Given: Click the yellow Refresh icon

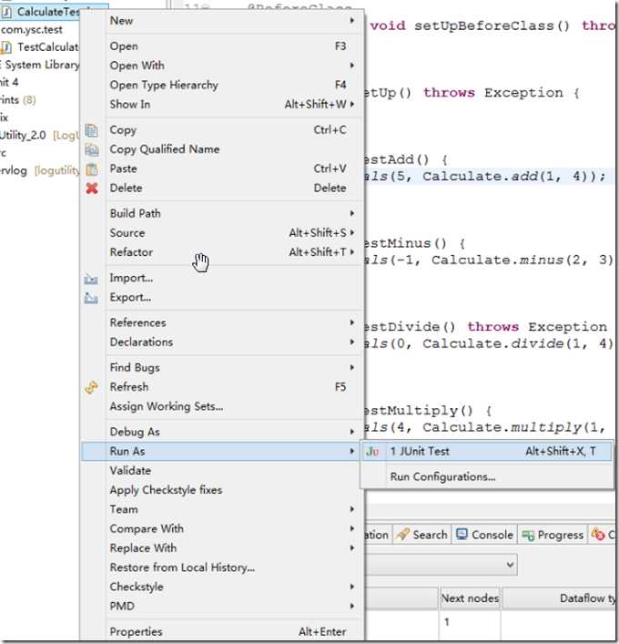Looking at the screenshot, I should pyautogui.click(x=91, y=387).
